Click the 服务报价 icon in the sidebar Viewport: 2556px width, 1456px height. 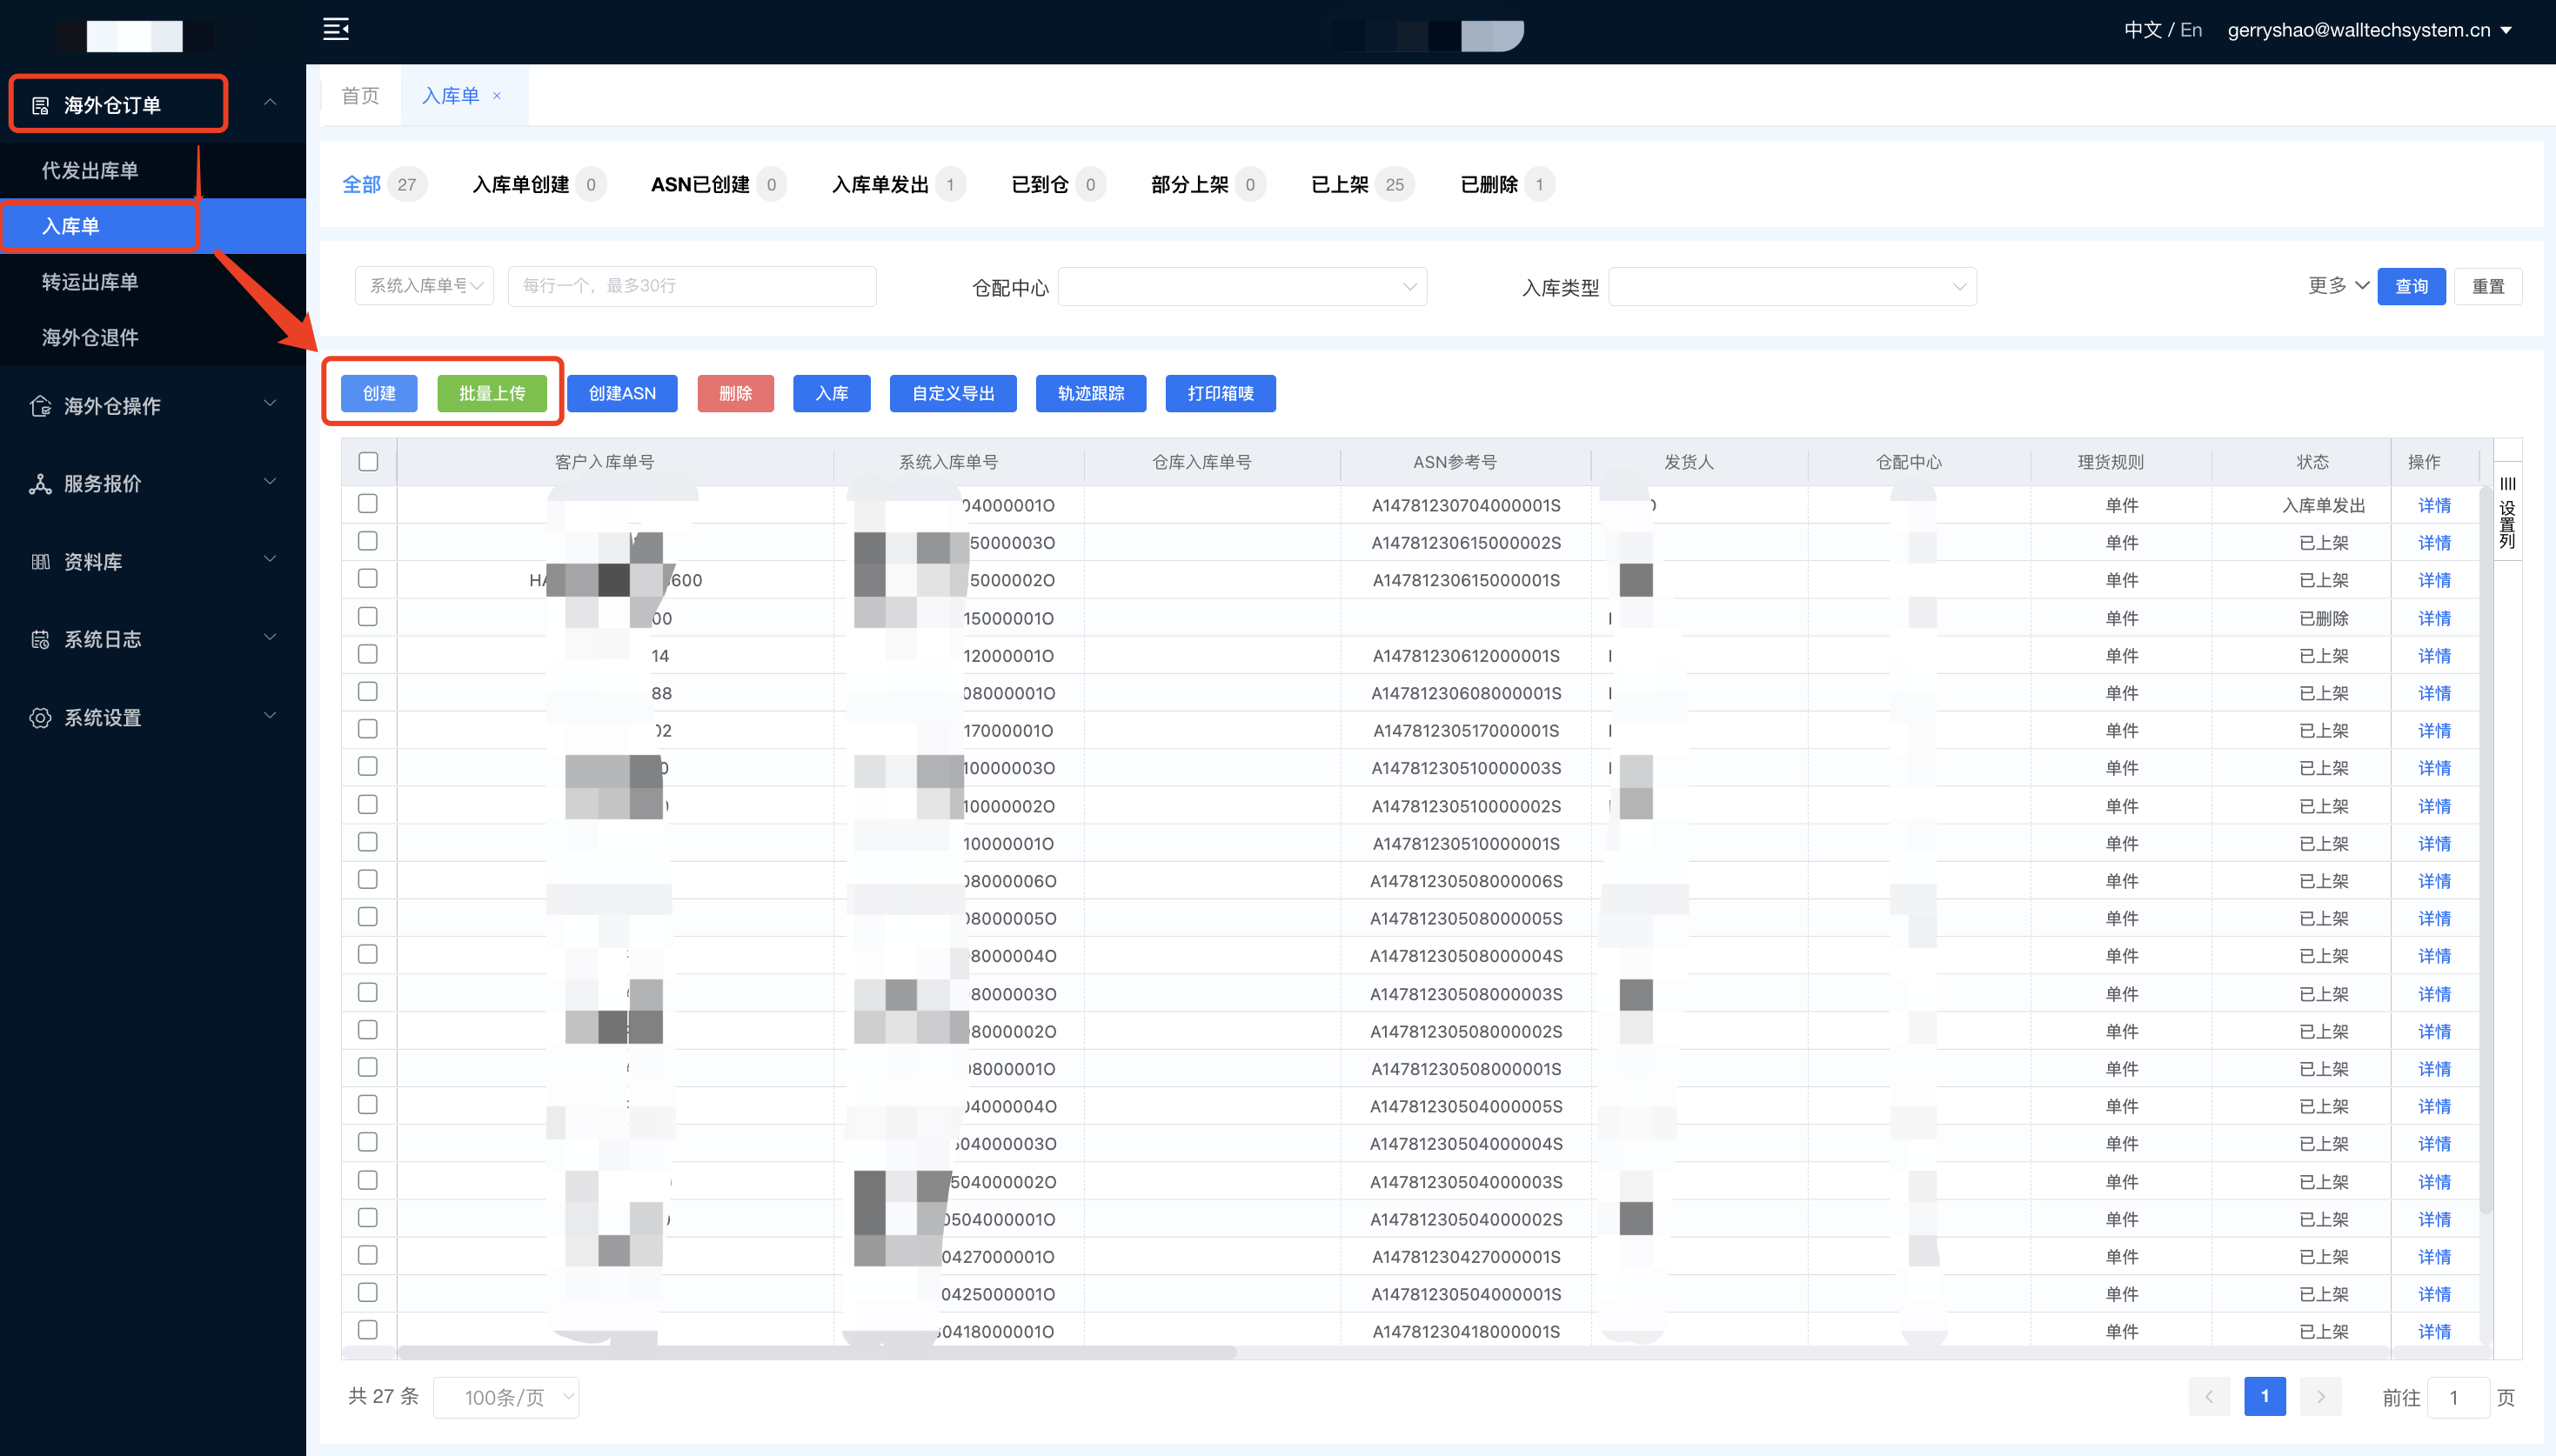coord(40,484)
